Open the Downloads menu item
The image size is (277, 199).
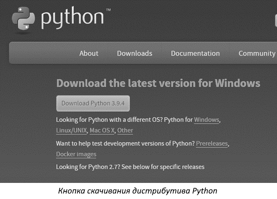point(134,53)
